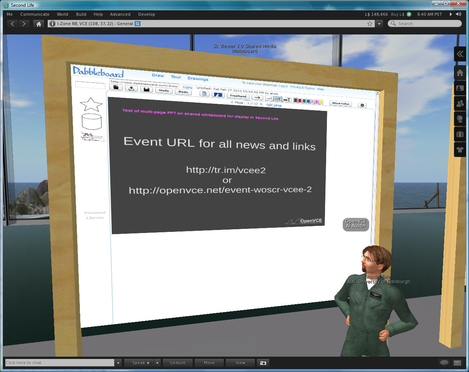Expand the voice controls arrow next to Speak
This screenshot has width=469, height=372.
(157, 363)
